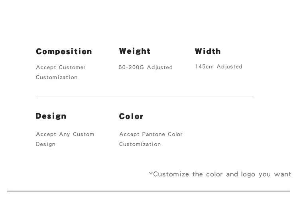
Task: Click the "Accept Customer" text line
Action: 61,68
